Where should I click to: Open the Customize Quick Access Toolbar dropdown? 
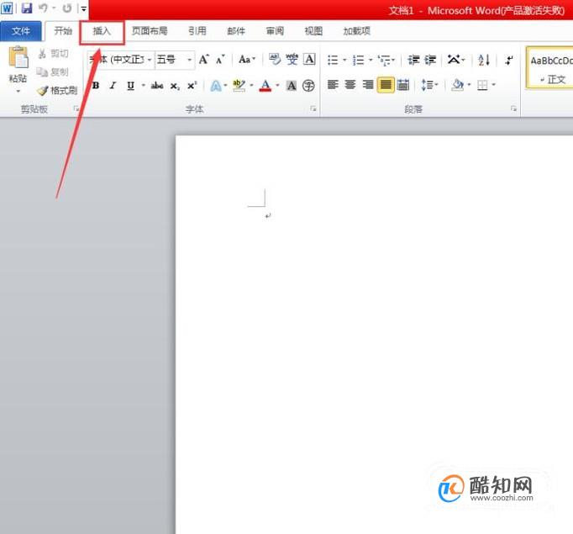[x=84, y=8]
